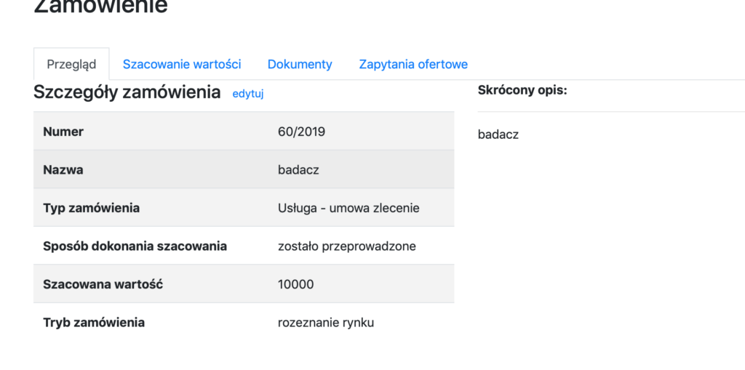Click the Nazwa row label

(x=63, y=169)
